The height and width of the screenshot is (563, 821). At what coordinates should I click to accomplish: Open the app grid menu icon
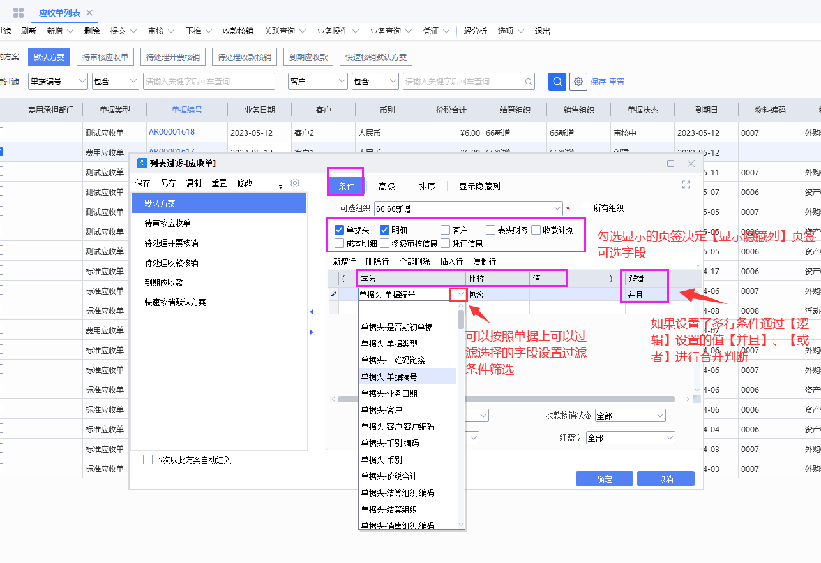[19, 13]
